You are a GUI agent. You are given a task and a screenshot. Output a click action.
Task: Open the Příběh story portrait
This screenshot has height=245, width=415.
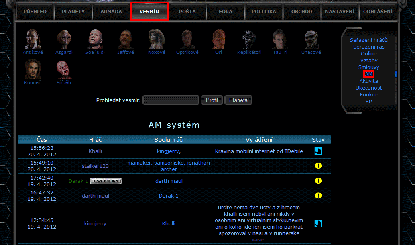point(64,69)
